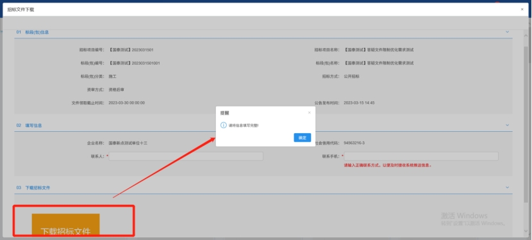This screenshot has width=532, height=240.
Task: Click company name 国泰新点测试单位十三
Action: click(x=128, y=143)
